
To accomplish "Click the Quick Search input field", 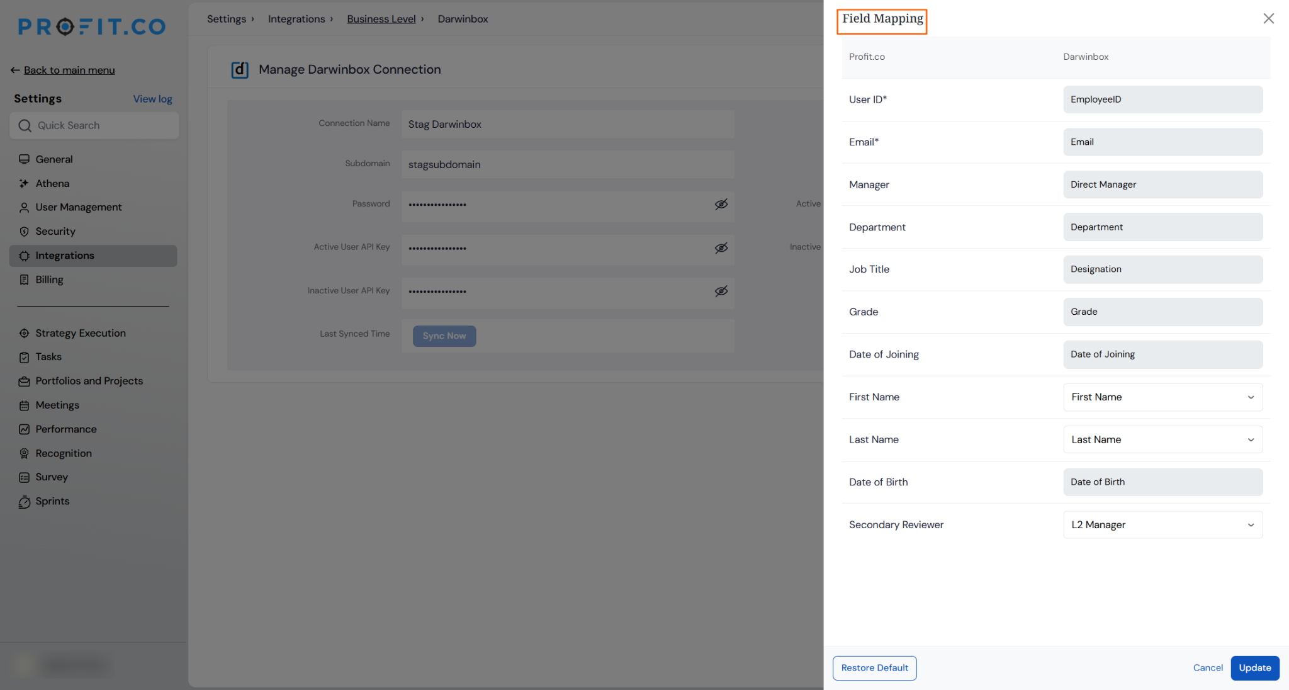I will [x=94, y=125].
